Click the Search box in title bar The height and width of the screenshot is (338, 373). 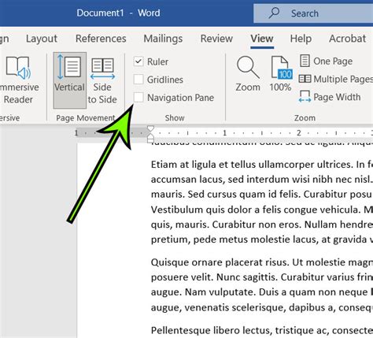[313, 13]
